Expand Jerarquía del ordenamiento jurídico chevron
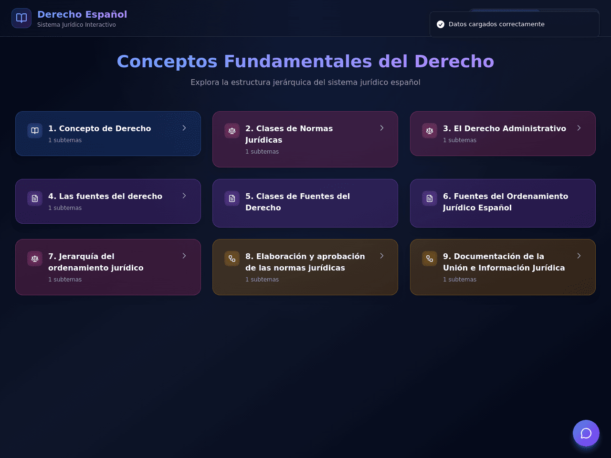This screenshot has width=611, height=458. pyautogui.click(x=184, y=256)
